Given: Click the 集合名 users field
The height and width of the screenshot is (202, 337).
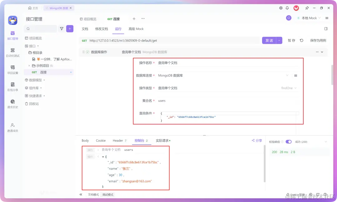Looking at the screenshot, I should [227, 101].
